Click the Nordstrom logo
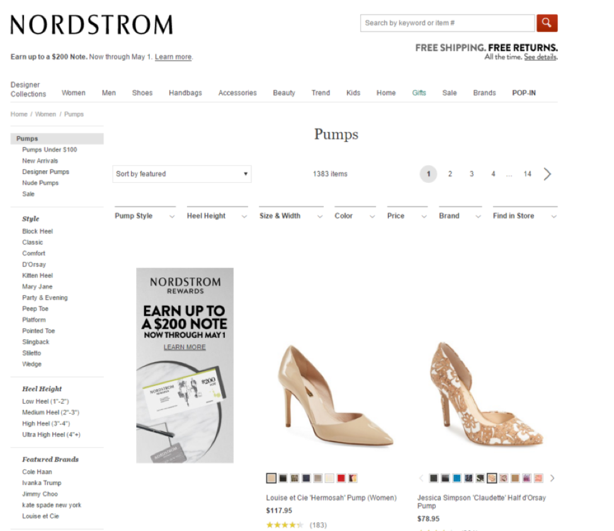614x531 pixels. [92, 25]
